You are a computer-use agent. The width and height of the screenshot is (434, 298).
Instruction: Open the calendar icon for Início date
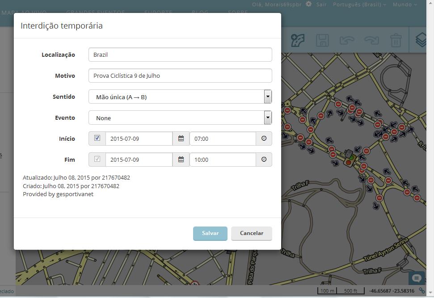pyautogui.click(x=181, y=139)
